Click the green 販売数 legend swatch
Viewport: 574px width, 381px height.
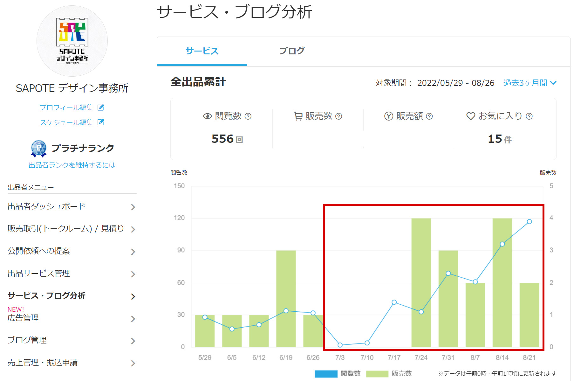377,374
